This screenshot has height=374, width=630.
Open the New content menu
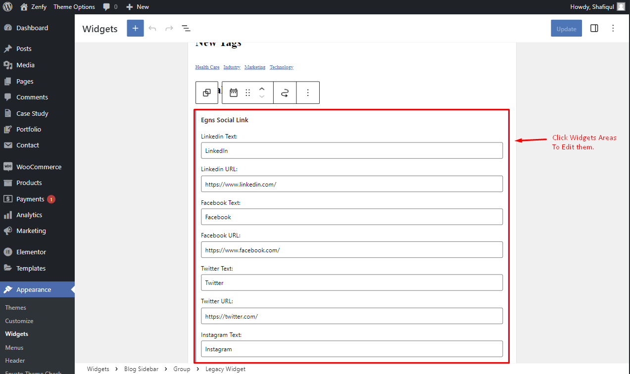click(138, 7)
